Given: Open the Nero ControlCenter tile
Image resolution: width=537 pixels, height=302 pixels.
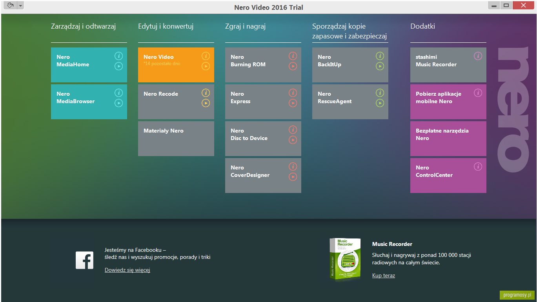Looking at the screenshot, I should point(448,175).
